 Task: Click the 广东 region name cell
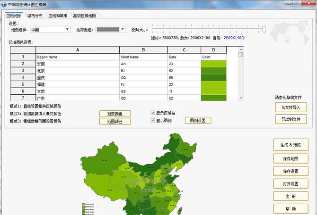[x=78, y=98]
